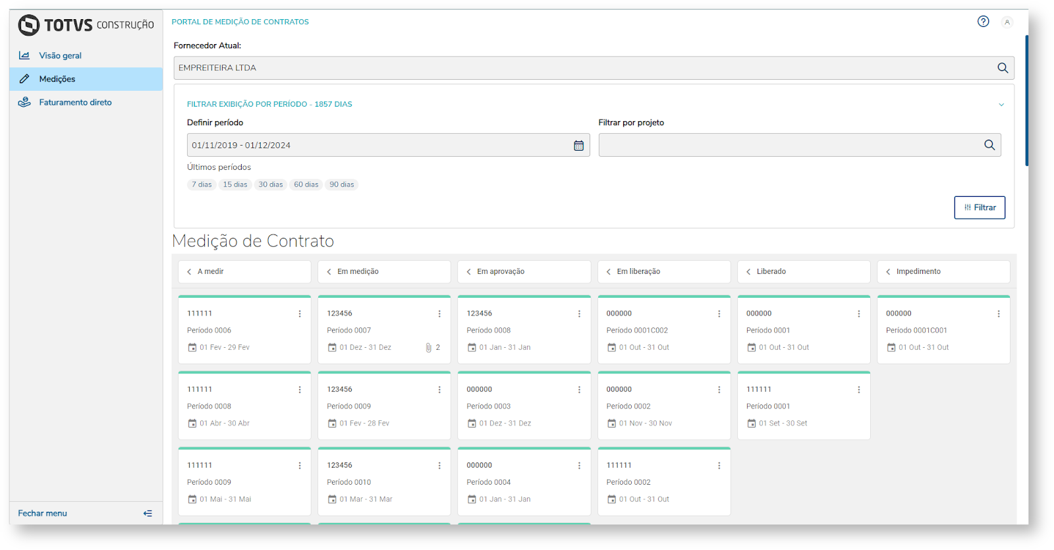Viewport: 1054px width, 550px height.
Task: Collapse the Em medição column
Action: tap(329, 272)
